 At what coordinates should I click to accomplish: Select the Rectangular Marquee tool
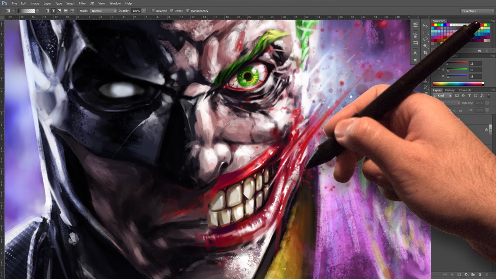click(x=425, y=32)
